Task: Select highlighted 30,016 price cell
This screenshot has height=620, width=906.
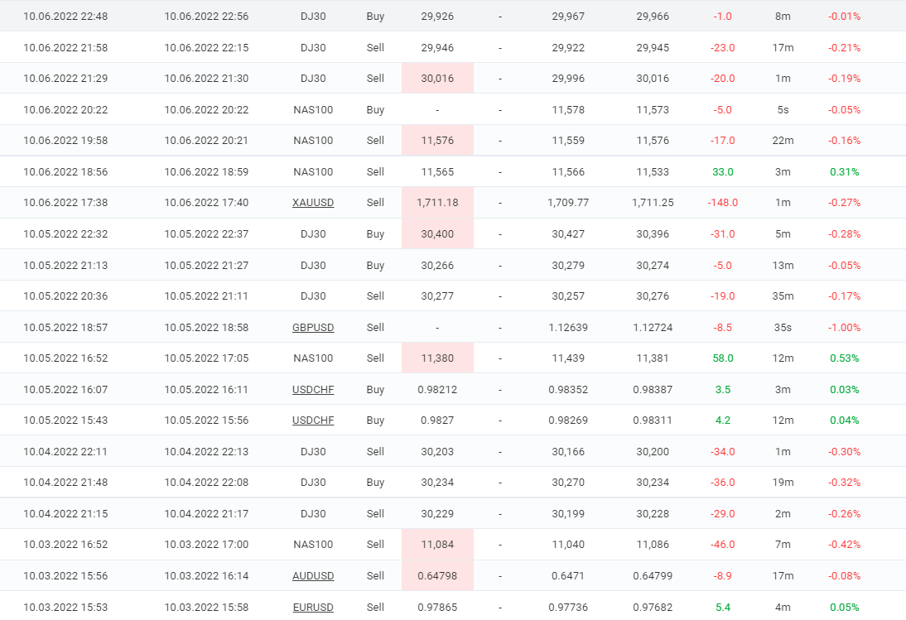Action: [437, 79]
